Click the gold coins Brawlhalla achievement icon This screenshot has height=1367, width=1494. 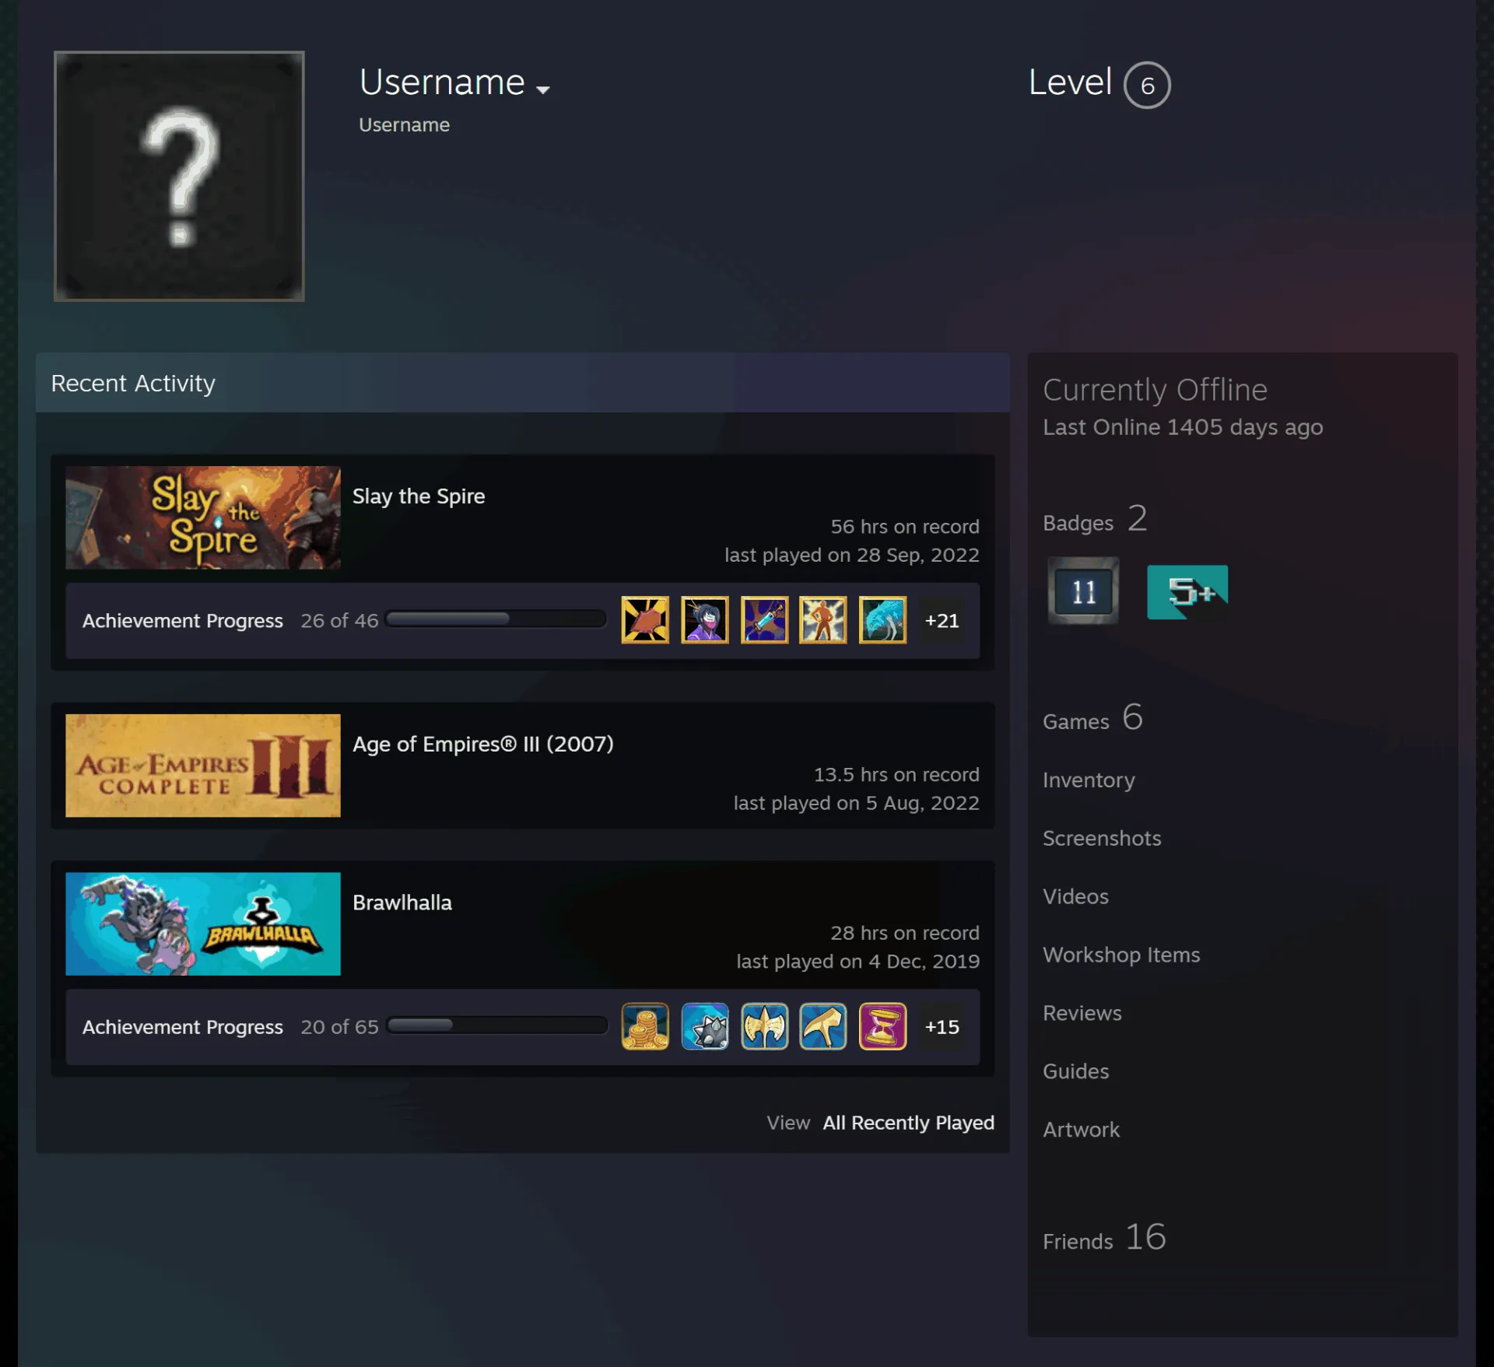pyautogui.click(x=645, y=1026)
